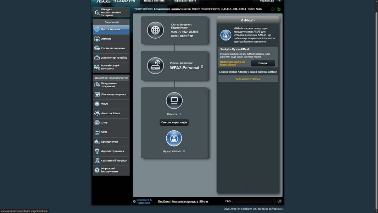Click the FAQ search magnifier icon

(x=279, y=201)
